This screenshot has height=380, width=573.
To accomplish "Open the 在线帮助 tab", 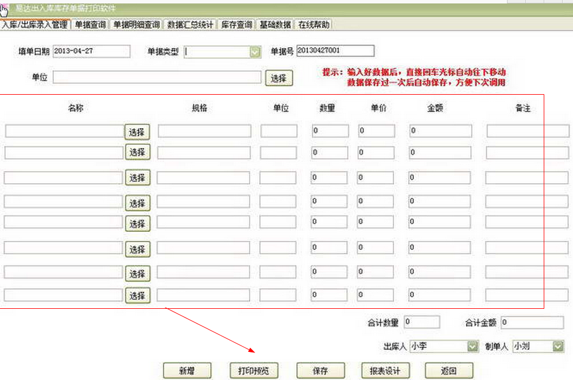I will coord(313,25).
